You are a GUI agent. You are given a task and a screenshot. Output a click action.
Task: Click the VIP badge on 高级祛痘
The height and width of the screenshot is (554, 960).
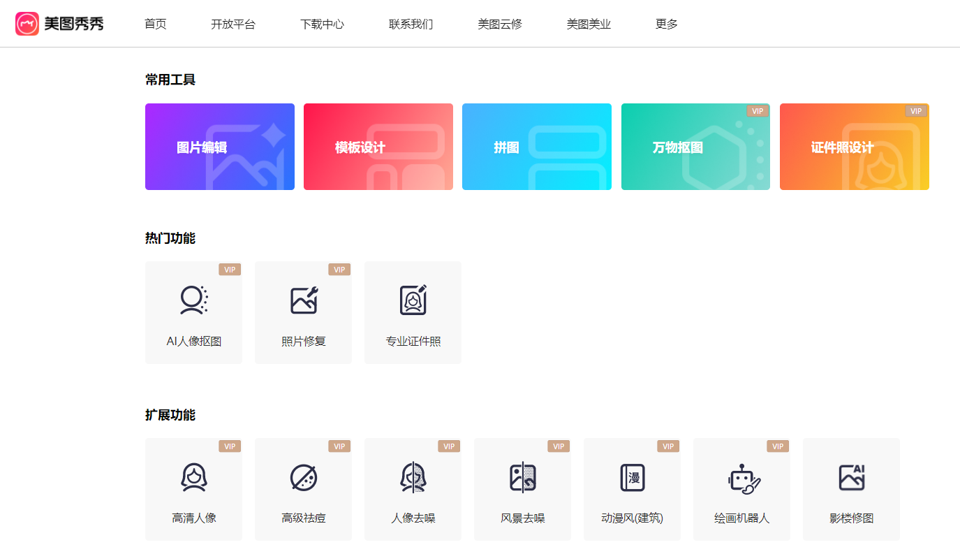coord(339,446)
